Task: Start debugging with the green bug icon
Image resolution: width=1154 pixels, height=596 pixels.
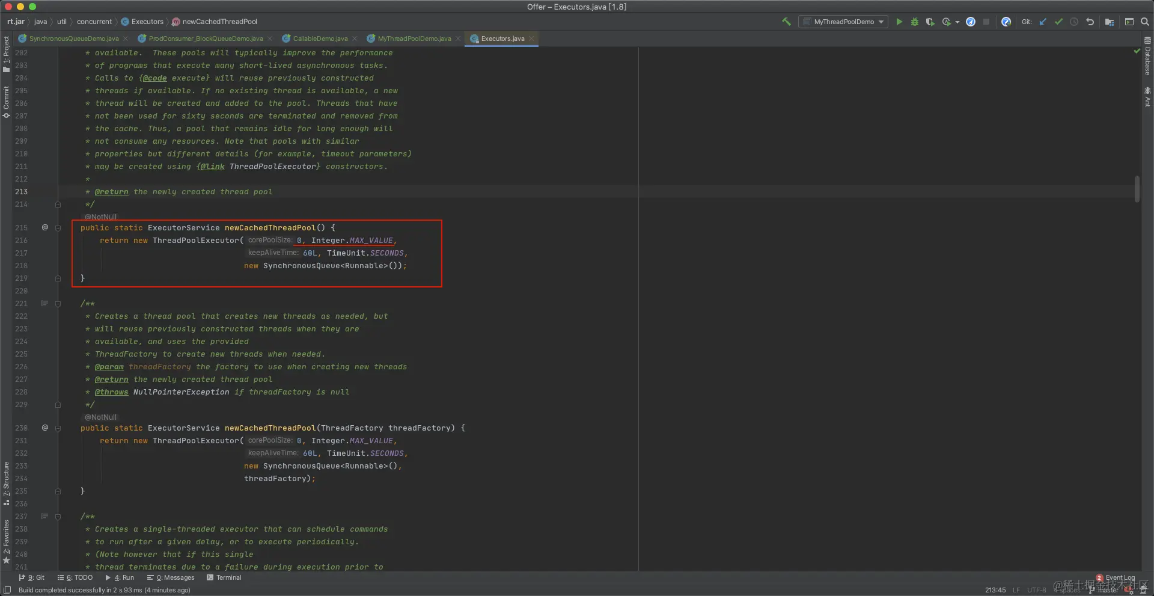Action: (x=915, y=22)
